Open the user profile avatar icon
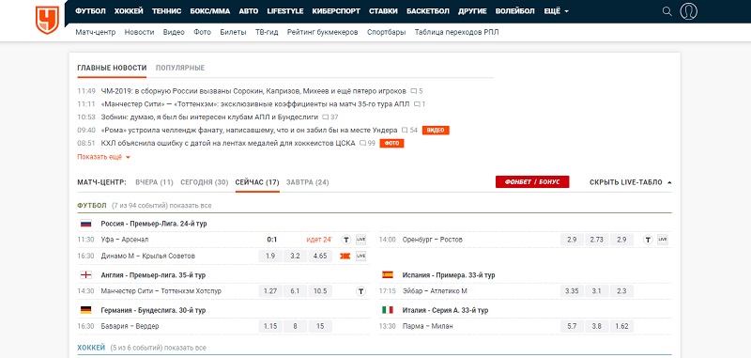 [689, 11]
